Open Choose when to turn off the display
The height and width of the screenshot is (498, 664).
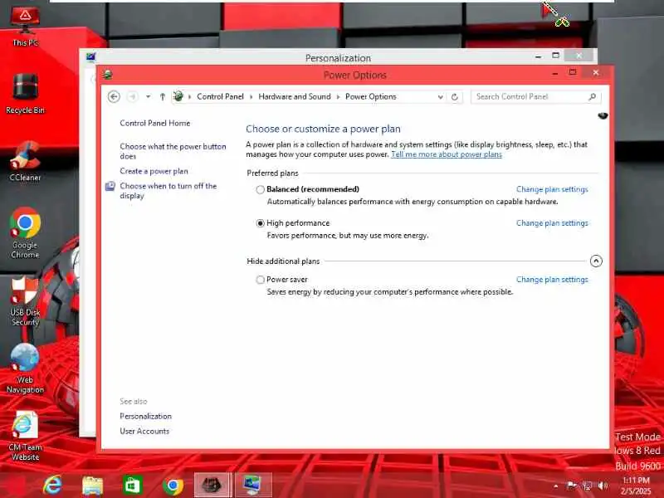[168, 191]
